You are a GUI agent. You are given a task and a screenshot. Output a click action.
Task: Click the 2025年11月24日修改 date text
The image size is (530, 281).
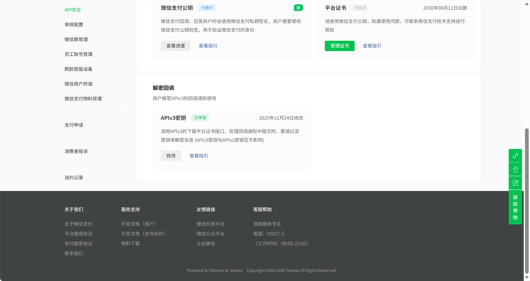point(281,118)
